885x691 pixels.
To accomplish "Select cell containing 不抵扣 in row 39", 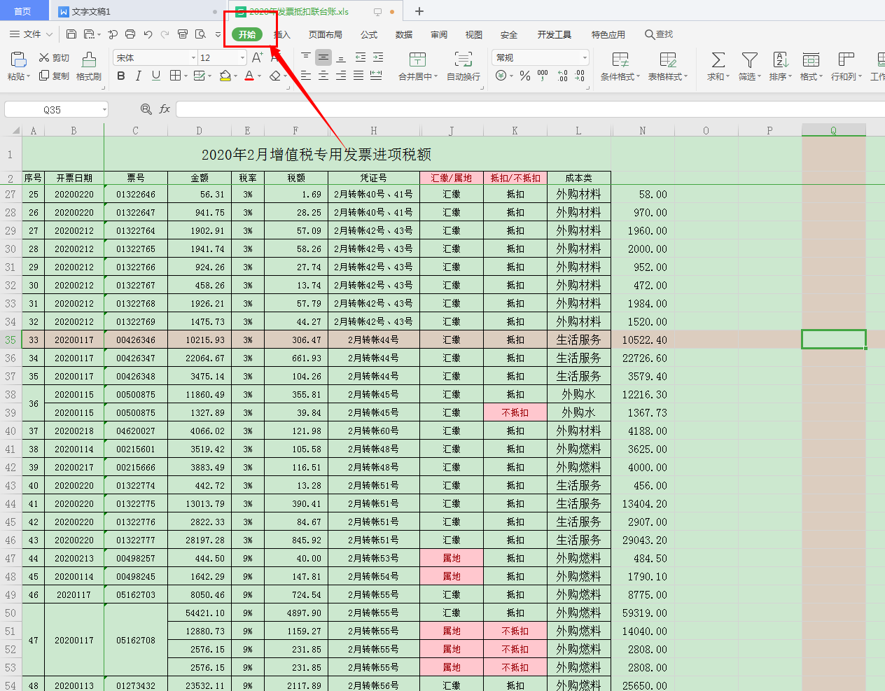I will point(515,412).
